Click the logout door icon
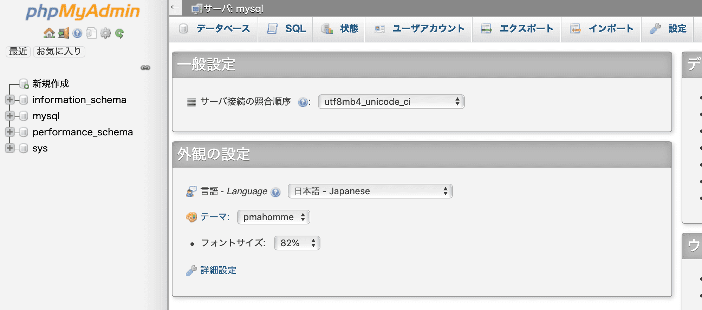The width and height of the screenshot is (702, 310). (x=63, y=33)
